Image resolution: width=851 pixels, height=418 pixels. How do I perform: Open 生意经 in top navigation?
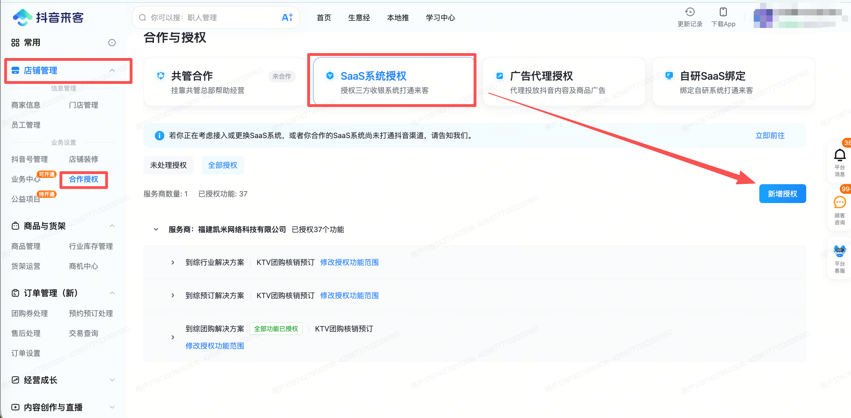coord(359,17)
